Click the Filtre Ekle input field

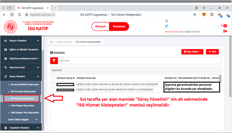139,61
